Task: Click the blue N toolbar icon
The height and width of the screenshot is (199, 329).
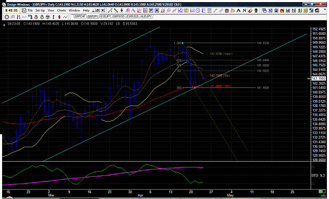Action: click(270, 11)
